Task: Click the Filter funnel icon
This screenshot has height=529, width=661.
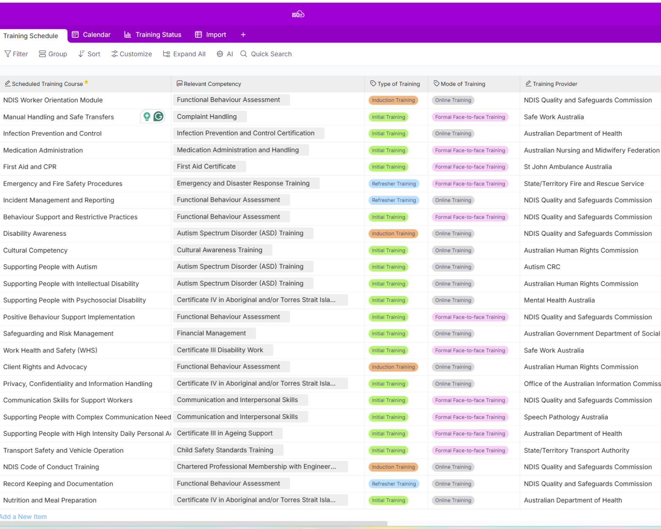Action: pyautogui.click(x=8, y=54)
